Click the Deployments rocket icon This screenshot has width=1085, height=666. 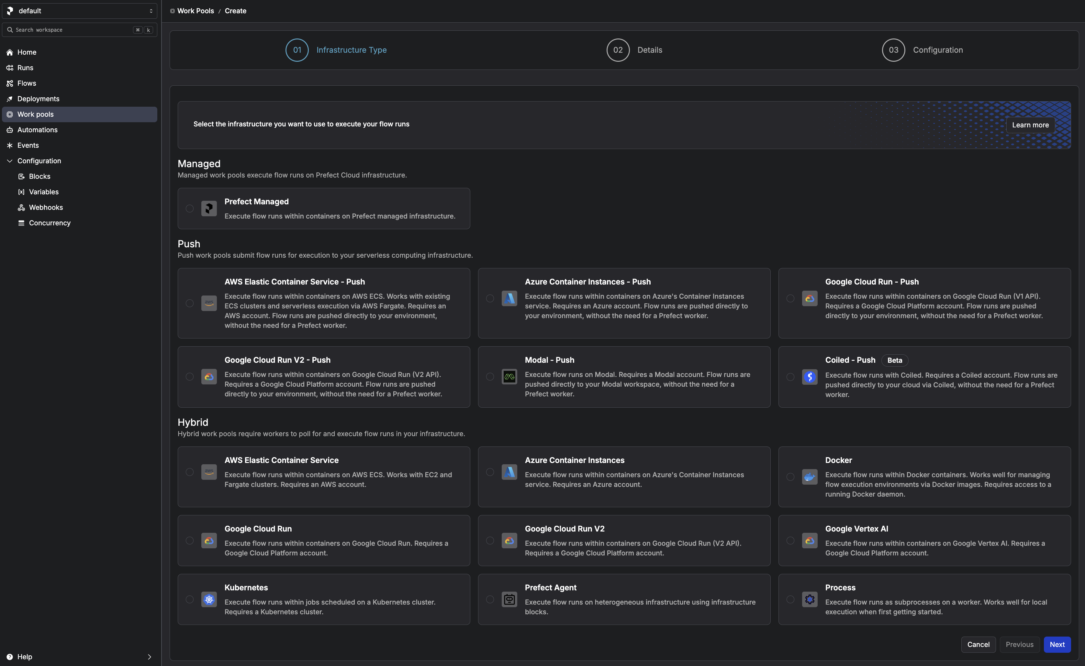coord(10,99)
